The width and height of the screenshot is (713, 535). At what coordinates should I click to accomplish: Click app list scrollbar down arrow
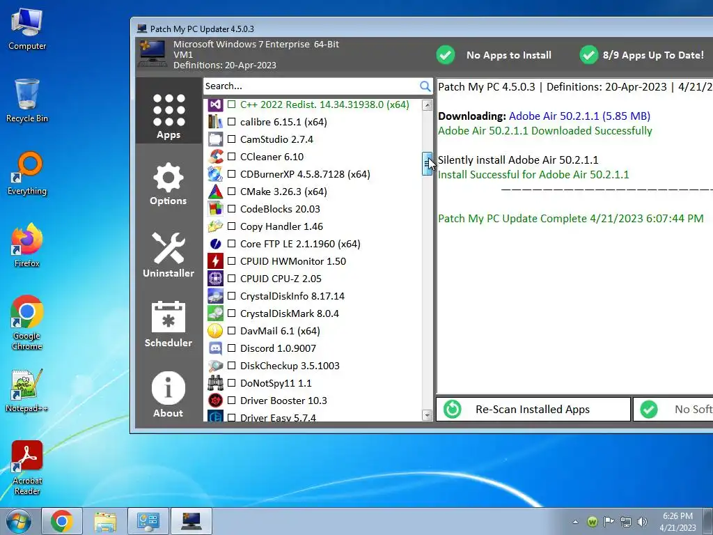427,415
